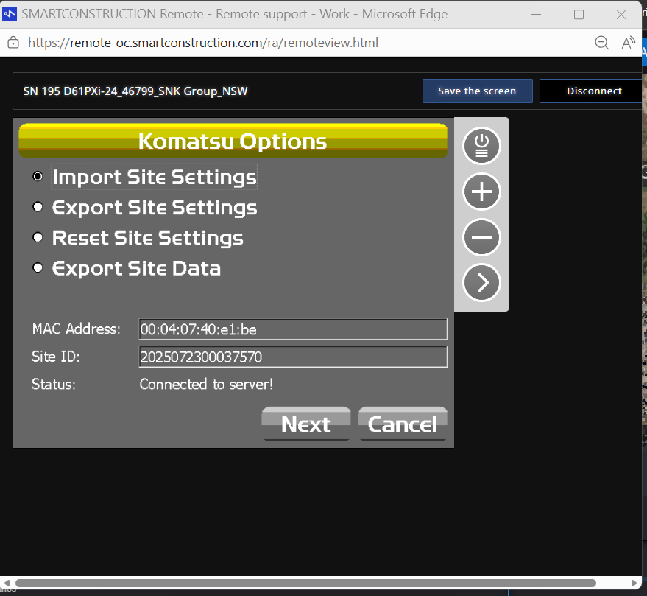Click the 'Komatsu Options' title banner
This screenshot has width=647, height=596.
pyautogui.click(x=233, y=141)
